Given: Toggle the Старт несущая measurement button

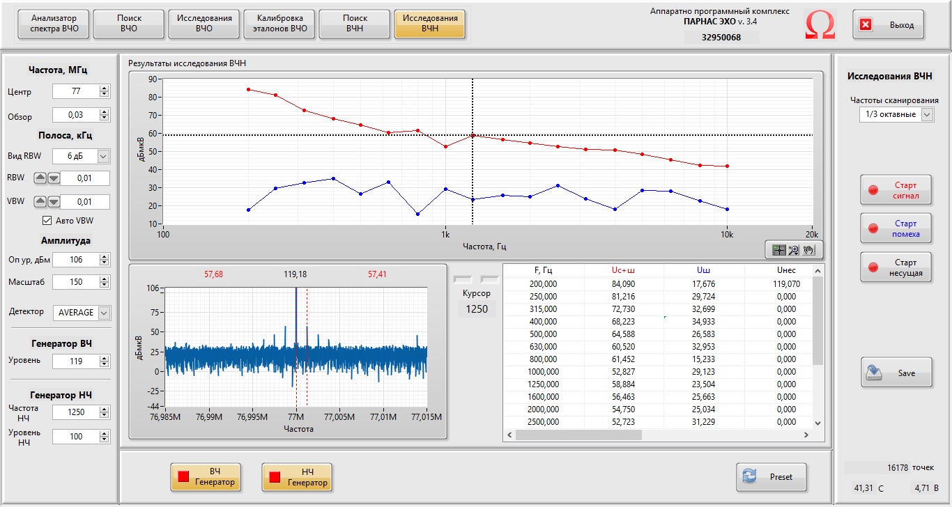Looking at the screenshot, I should click(x=896, y=268).
